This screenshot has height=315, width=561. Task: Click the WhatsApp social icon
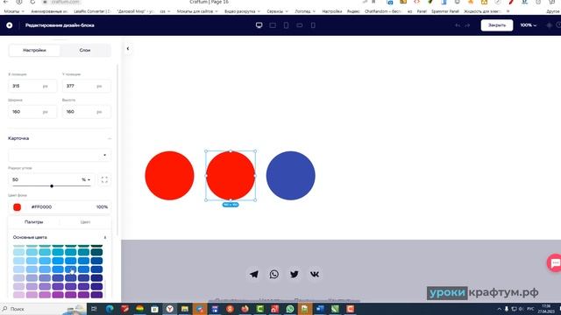274,274
